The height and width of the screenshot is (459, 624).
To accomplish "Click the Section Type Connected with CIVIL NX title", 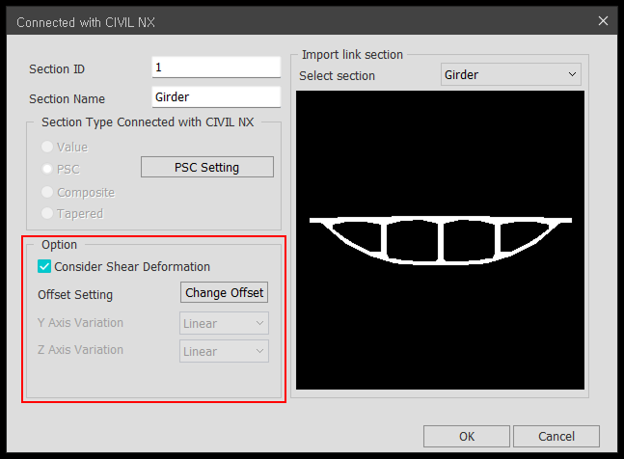I will pyautogui.click(x=148, y=122).
